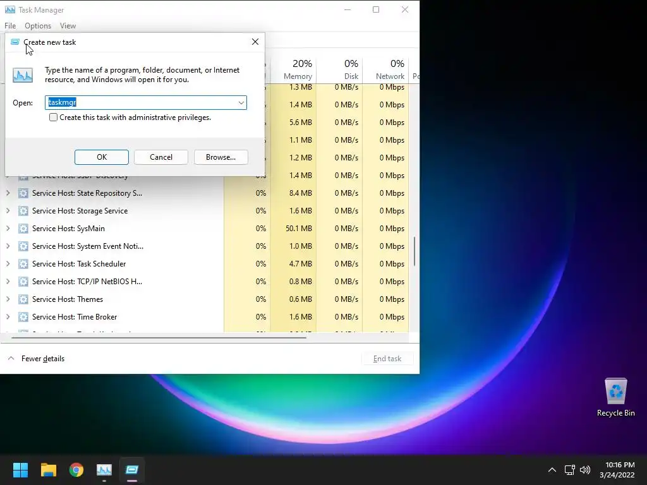647x485 pixels.
Task: Expand Service Host: Task Scheduler row
Action: 8,264
